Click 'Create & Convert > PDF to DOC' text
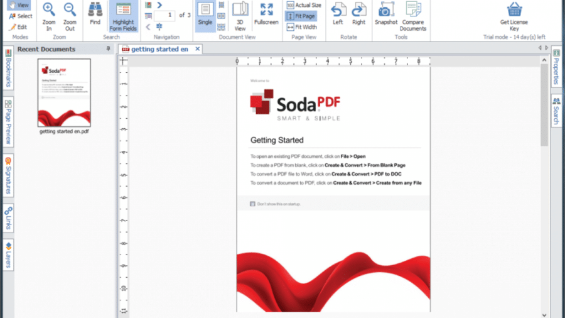The width and height of the screenshot is (565, 318). [367, 174]
